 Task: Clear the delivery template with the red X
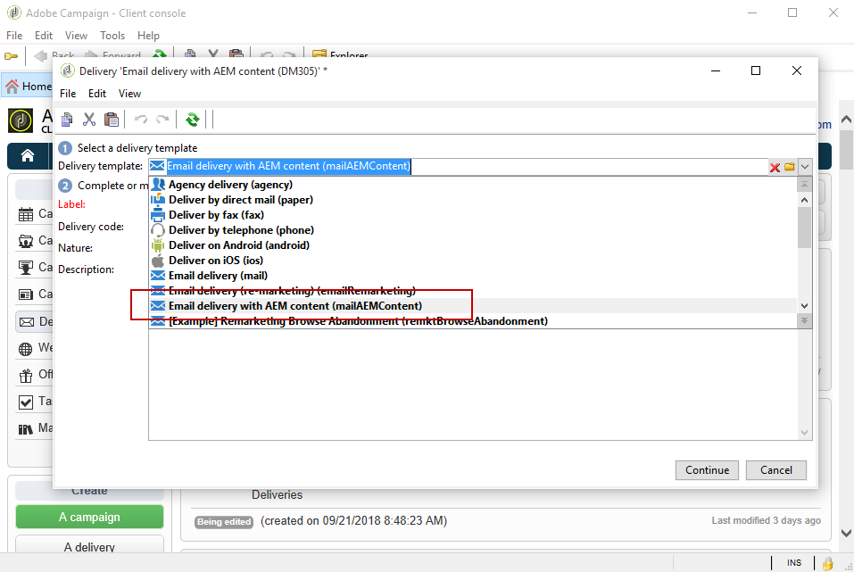[x=775, y=167]
